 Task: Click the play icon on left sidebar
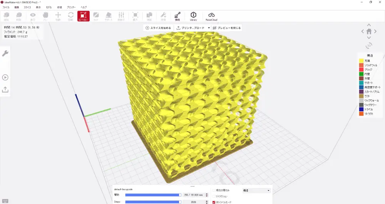pyautogui.click(x=5, y=77)
